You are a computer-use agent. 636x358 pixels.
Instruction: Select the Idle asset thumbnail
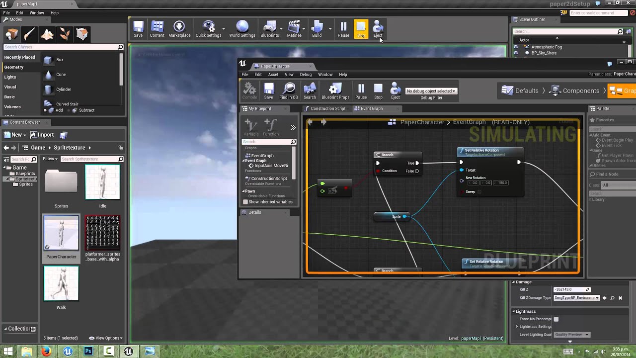pyautogui.click(x=102, y=182)
